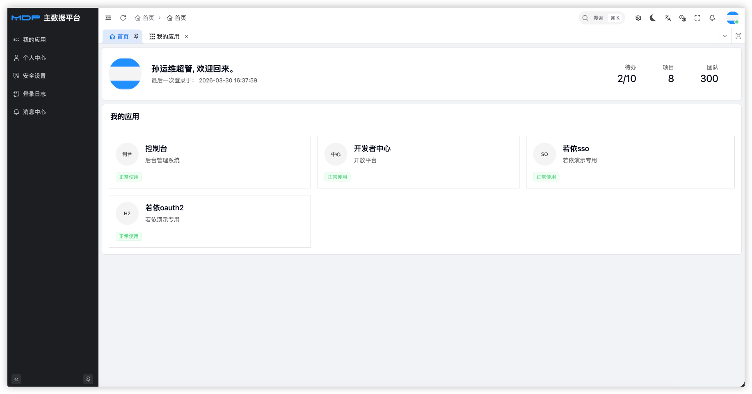This screenshot has height=394, width=752.
Task: Open preferences with the gear icon
Action: click(x=638, y=18)
